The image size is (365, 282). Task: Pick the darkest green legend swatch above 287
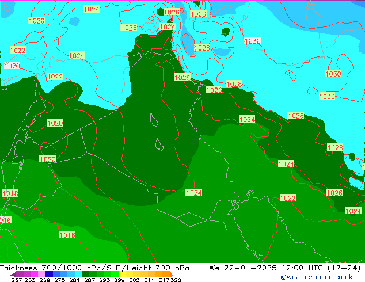85,275
